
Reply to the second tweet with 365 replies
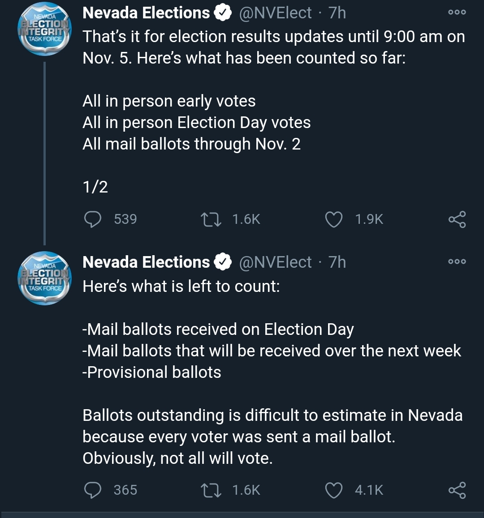[x=93, y=490]
